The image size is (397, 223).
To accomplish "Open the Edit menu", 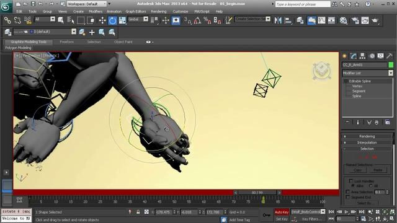I will click(19, 11).
